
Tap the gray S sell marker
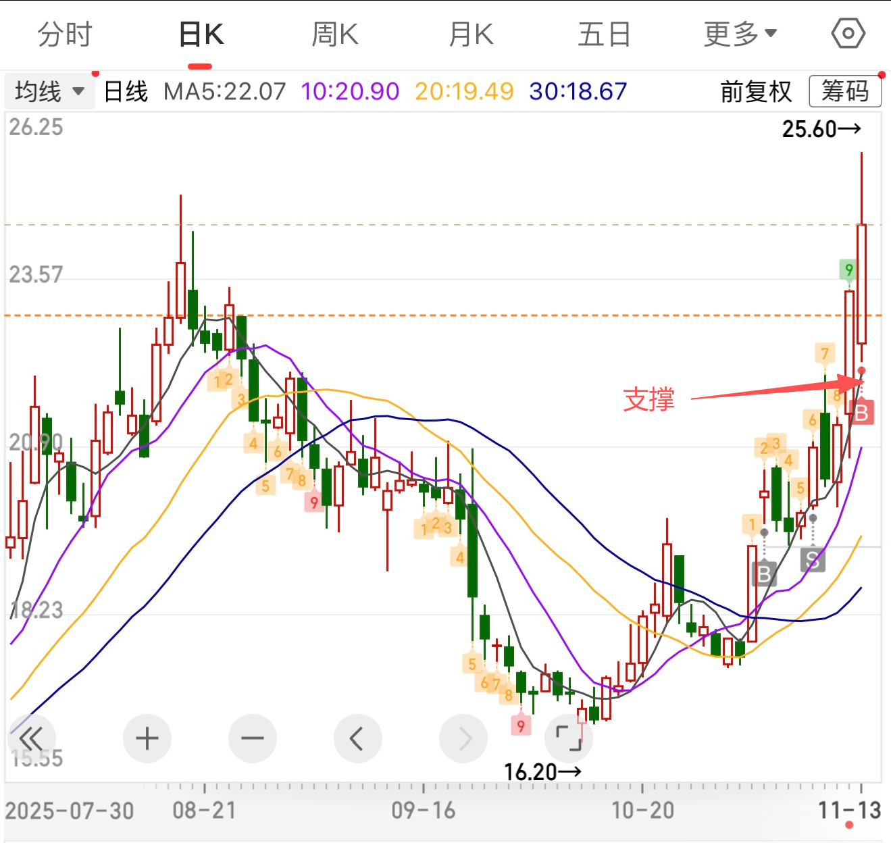click(813, 559)
